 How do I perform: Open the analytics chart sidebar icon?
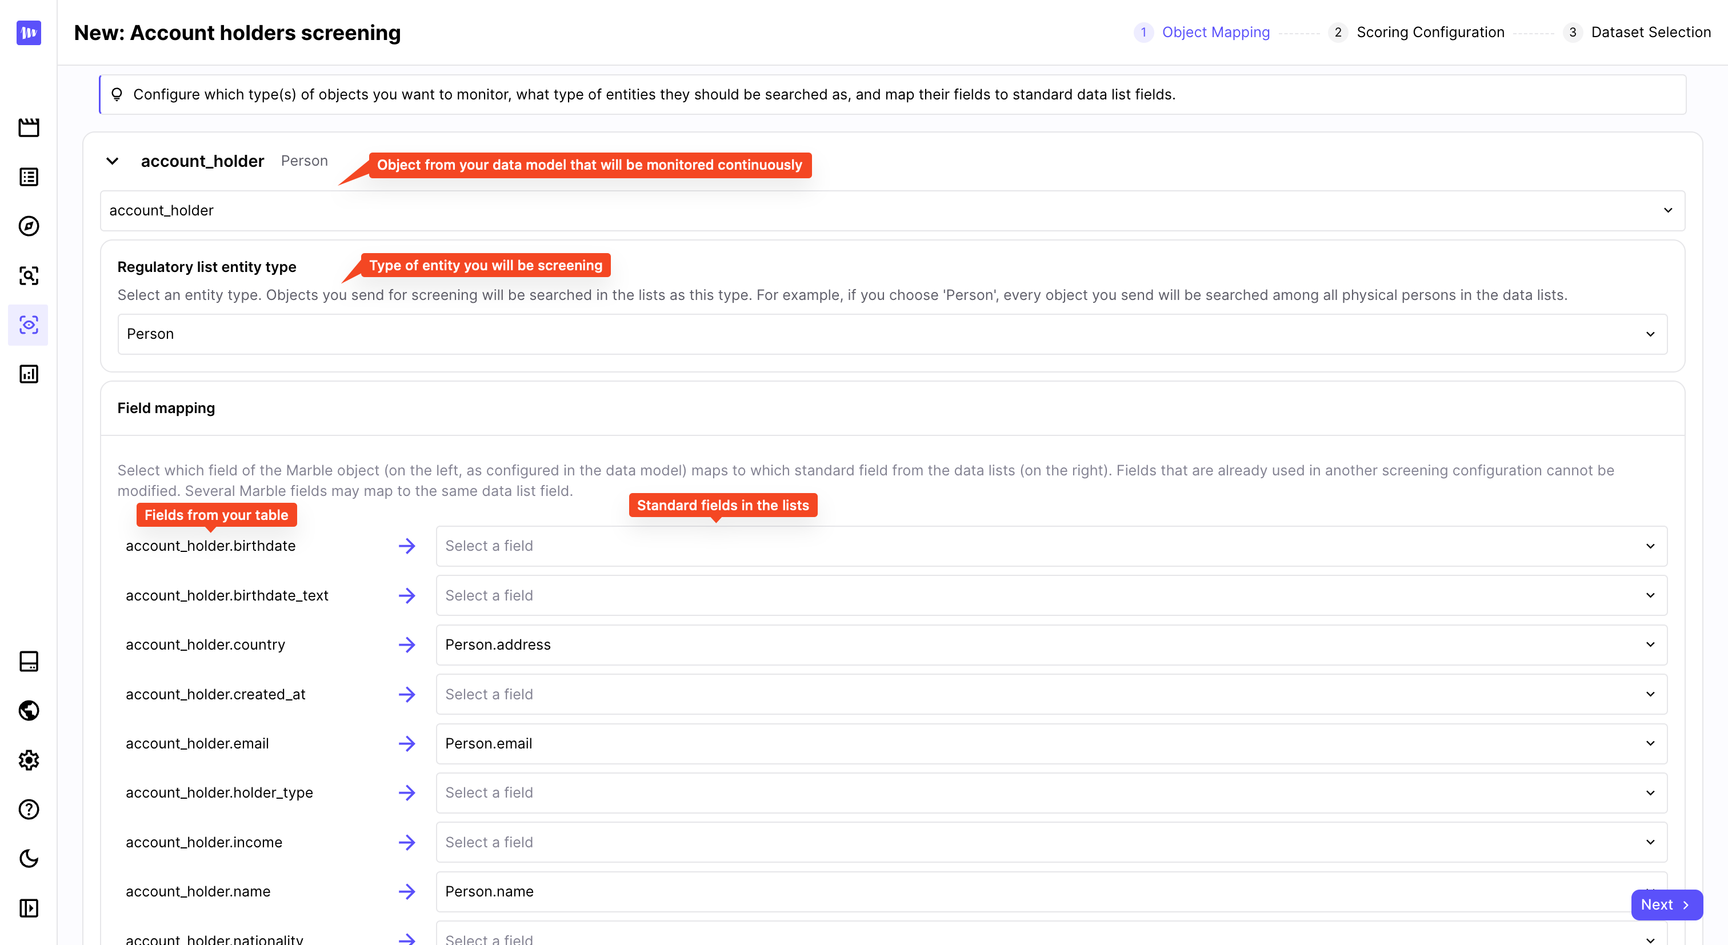pyautogui.click(x=28, y=374)
